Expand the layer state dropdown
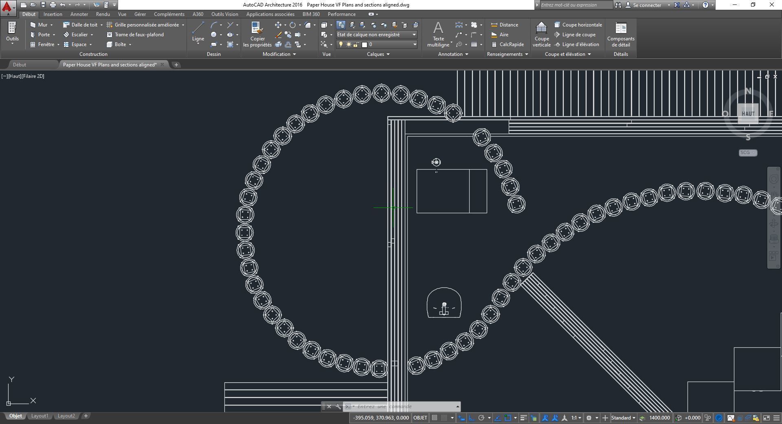The width and height of the screenshot is (782, 424). [x=414, y=35]
